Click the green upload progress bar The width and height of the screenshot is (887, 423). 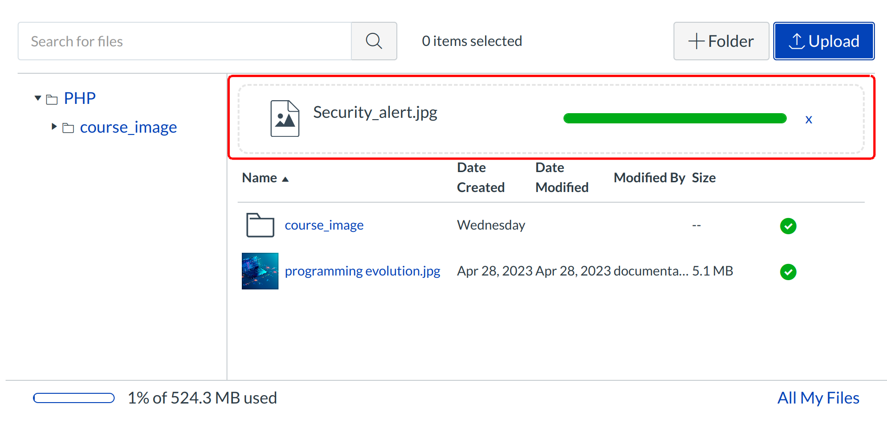674,119
